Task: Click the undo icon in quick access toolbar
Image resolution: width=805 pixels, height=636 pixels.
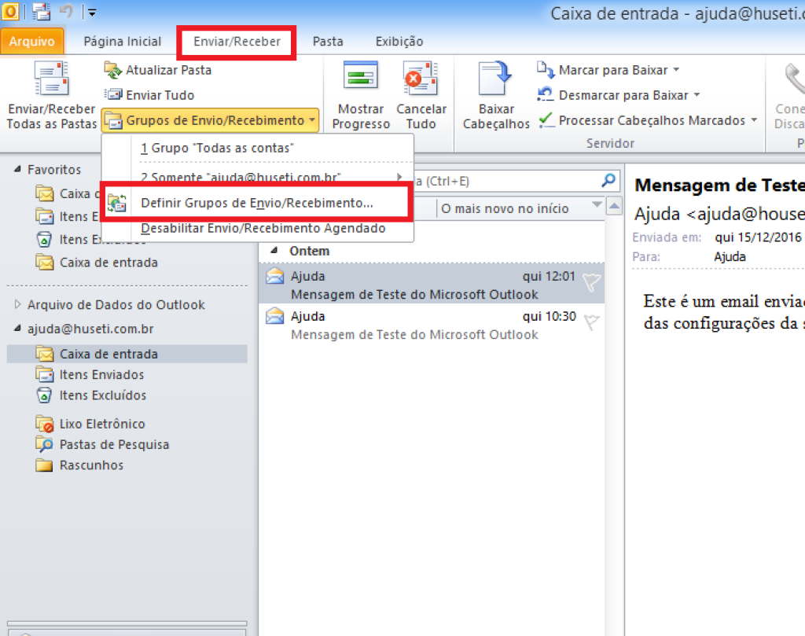Action: click(66, 11)
